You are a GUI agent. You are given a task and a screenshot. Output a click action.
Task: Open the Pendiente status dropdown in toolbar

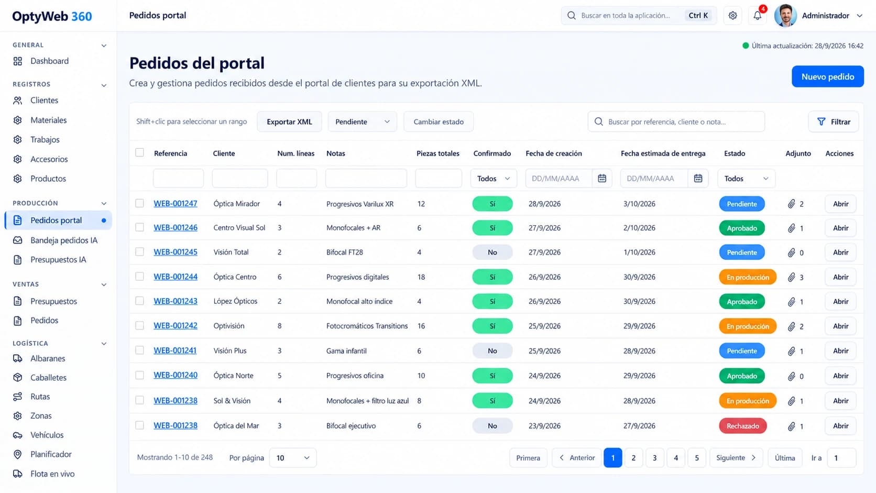coord(362,122)
